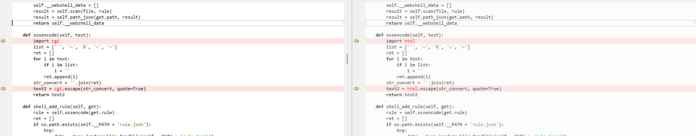Click the merge arrow beside 'import html' in right pane
Viewport: 696px width, 136px height.
pos(356,41)
